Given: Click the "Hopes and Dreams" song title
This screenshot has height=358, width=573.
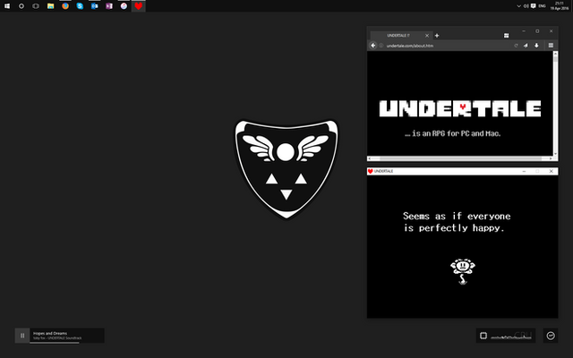Looking at the screenshot, I should click(50, 333).
